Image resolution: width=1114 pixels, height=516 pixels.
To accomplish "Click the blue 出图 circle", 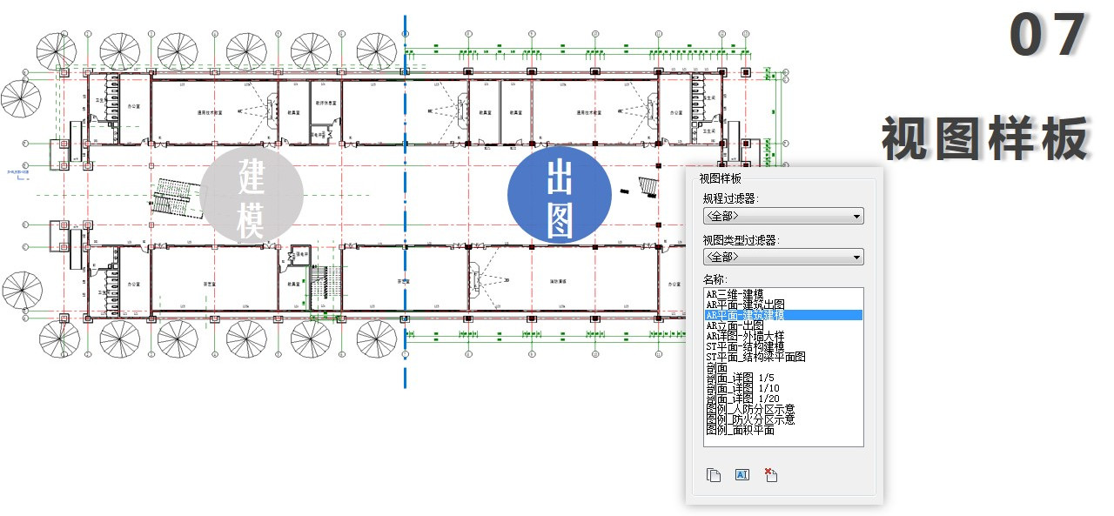I will tap(559, 194).
